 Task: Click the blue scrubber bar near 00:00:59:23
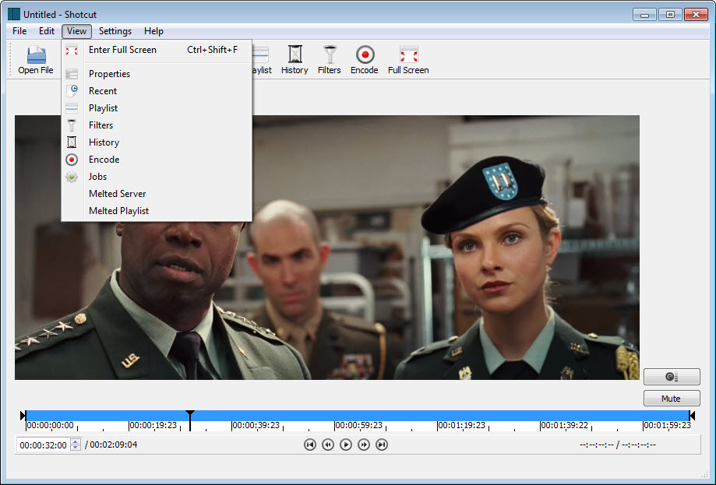[358, 415]
